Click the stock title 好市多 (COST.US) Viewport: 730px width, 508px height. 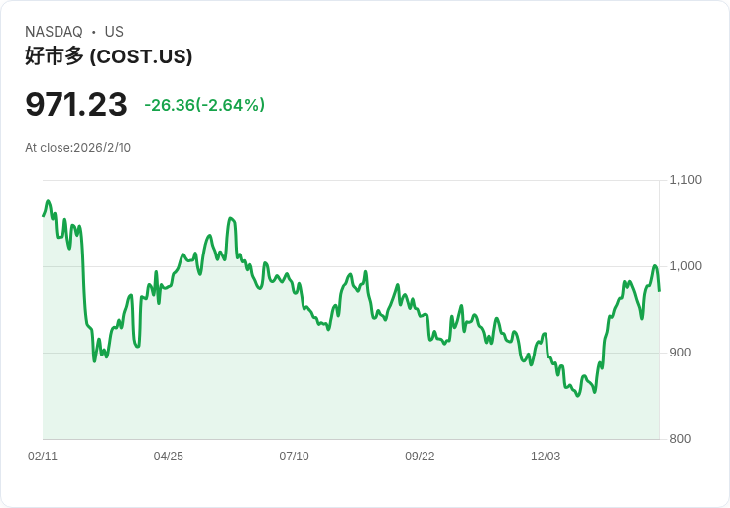click(x=108, y=56)
